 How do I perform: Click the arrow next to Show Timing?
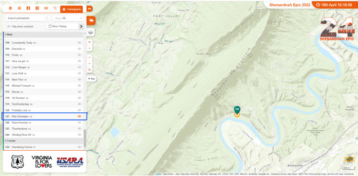pyautogui.click(x=81, y=26)
